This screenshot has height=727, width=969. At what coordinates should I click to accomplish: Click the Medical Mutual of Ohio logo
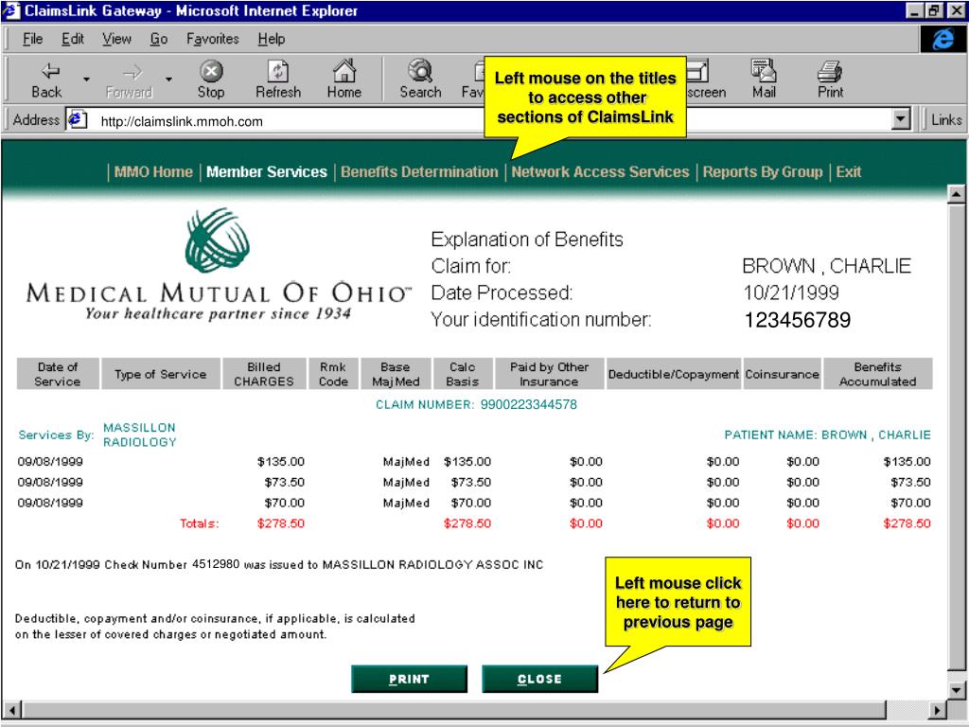click(x=218, y=265)
